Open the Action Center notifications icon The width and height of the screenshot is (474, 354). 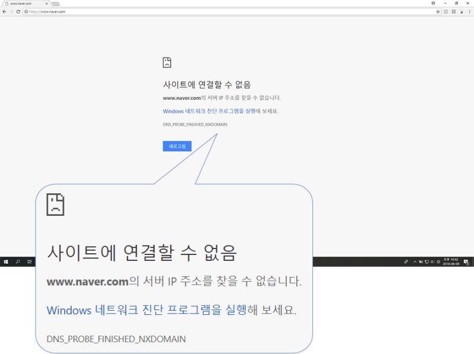pos(466,261)
